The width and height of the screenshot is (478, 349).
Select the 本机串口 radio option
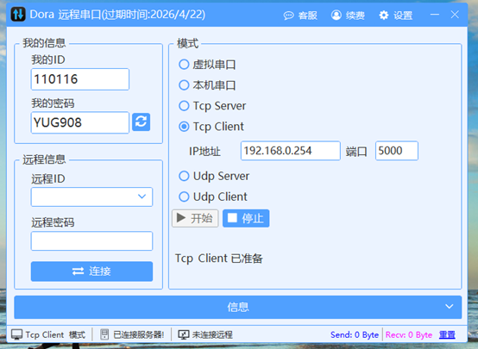tap(184, 85)
